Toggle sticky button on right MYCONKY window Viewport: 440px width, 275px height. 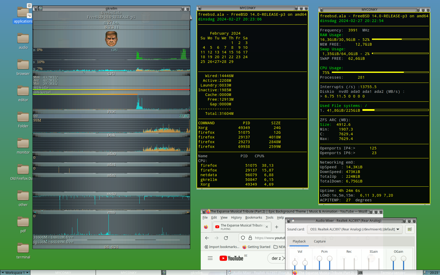321,10
